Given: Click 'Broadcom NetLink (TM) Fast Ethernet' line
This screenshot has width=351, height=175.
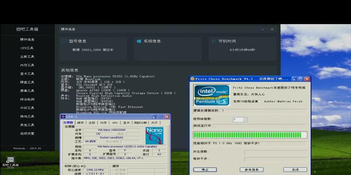Looking at the screenshot, I should 109,107.
